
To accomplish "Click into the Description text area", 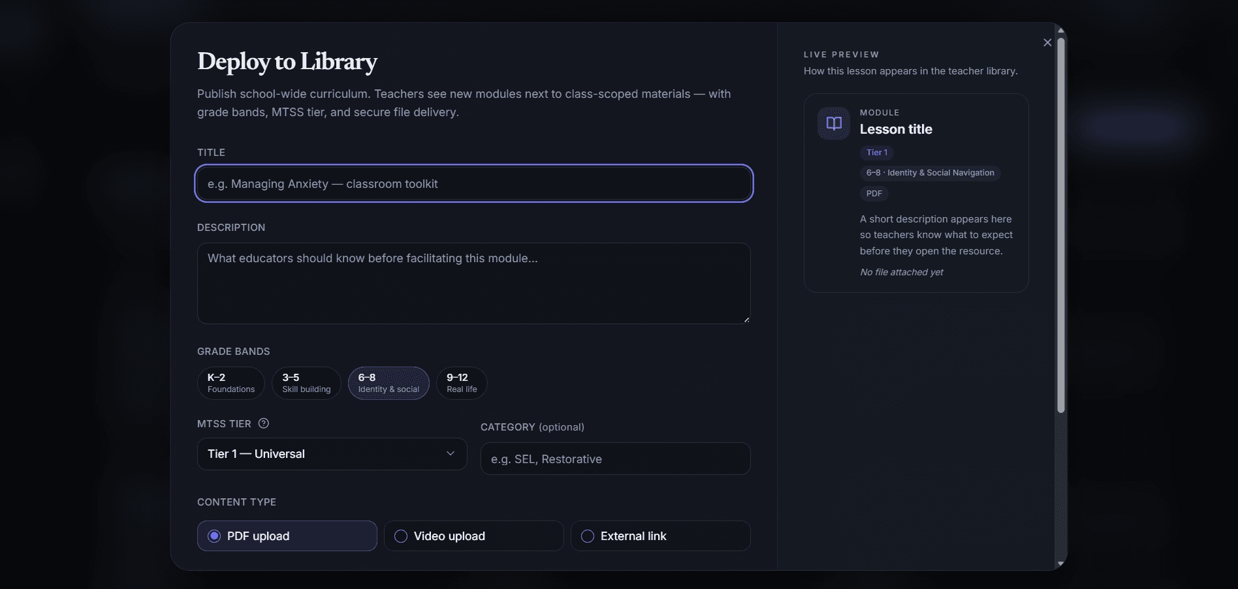I will coord(474,284).
